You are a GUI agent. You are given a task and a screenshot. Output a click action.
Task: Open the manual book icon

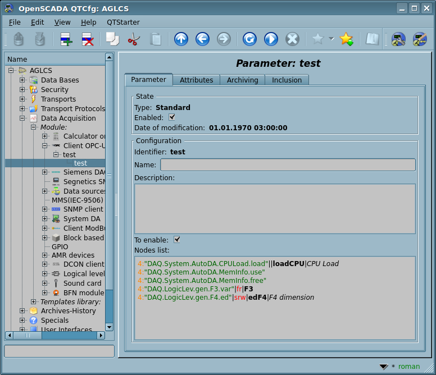(372, 39)
